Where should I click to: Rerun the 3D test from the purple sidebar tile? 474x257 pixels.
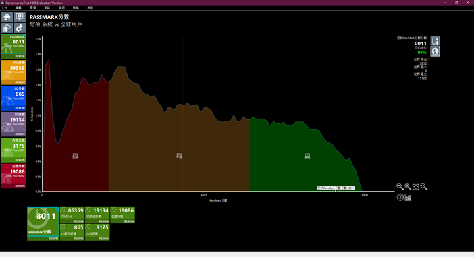(20, 134)
